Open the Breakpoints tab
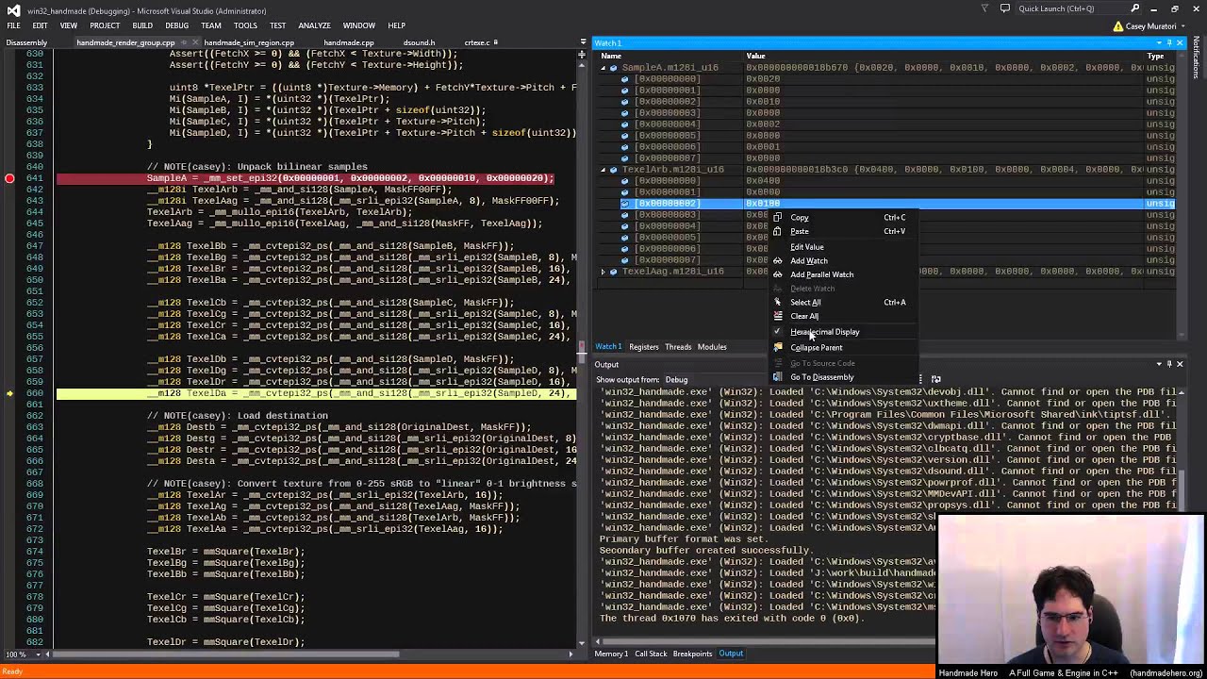1207x679 pixels. tap(692, 654)
